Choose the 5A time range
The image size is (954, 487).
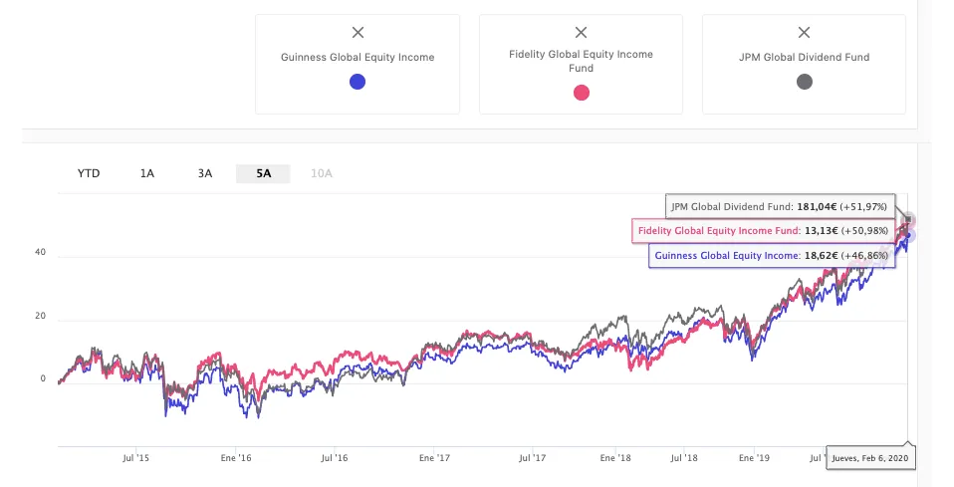[x=263, y=173]
